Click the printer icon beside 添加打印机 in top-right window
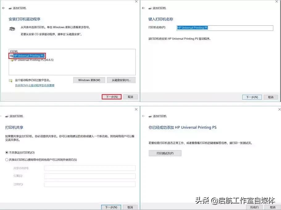 pos(150,8)
